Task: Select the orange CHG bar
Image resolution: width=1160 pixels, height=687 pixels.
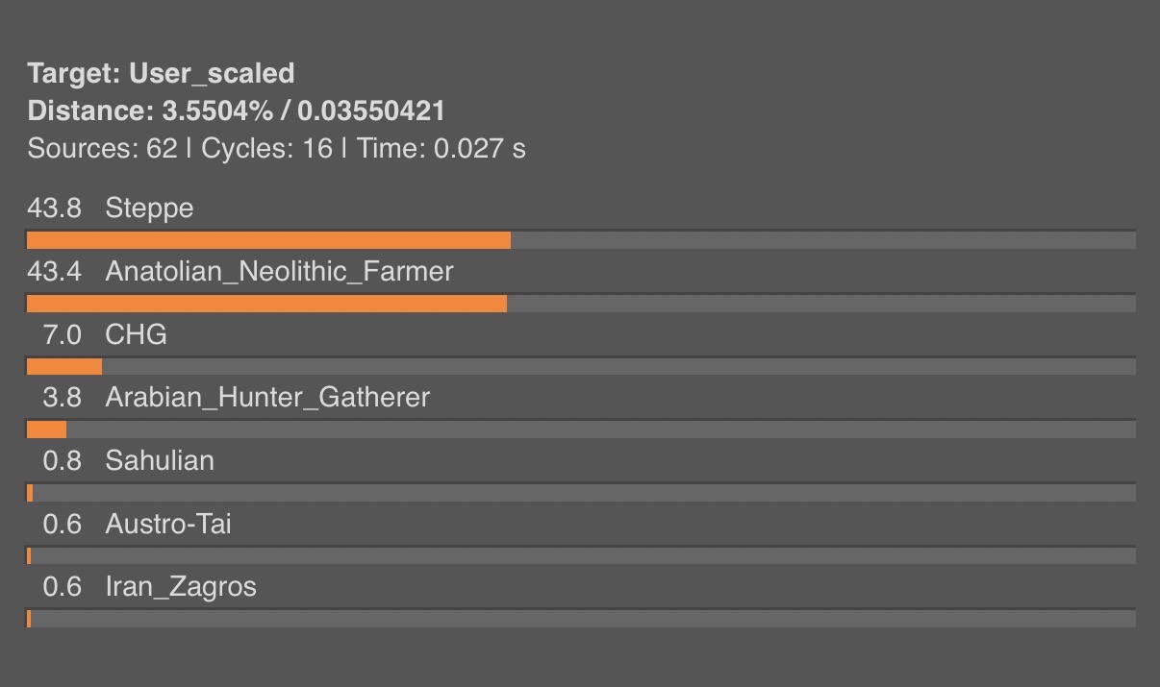Action: coord(64,367)
